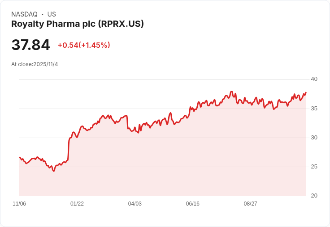
Task: Click the 25 label on the price axis
Action: click(314, 167)
